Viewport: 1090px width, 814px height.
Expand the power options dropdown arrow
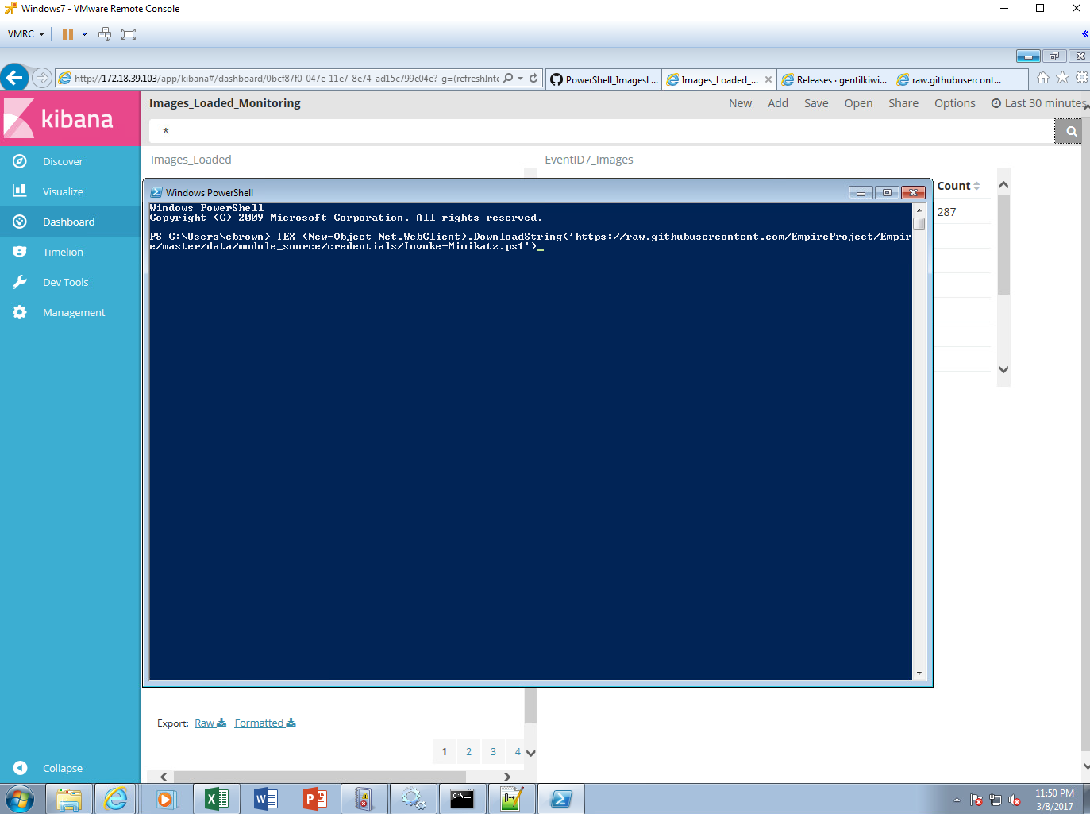(84, 34)
